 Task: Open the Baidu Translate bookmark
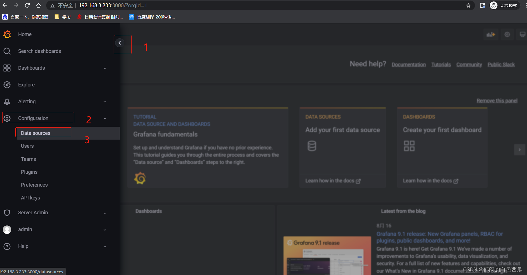(152, 17)
